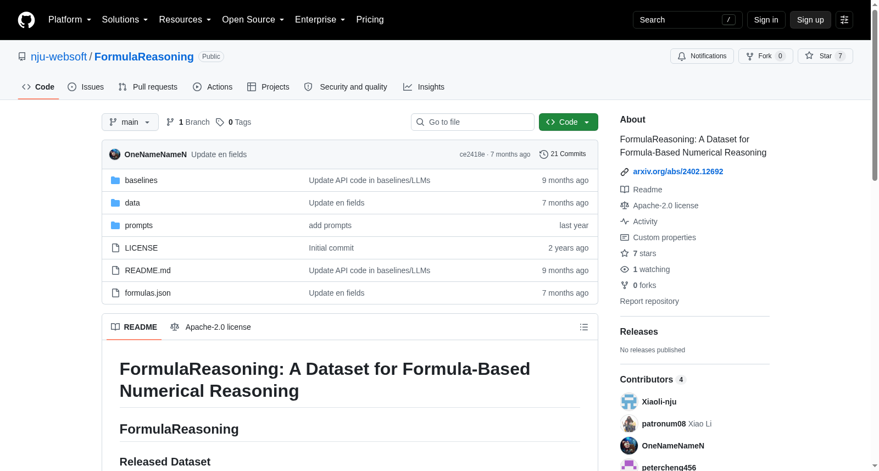Open Xiaoli-nju contributor avatar
Screen dimensions: 879x471
click(629, 402)
